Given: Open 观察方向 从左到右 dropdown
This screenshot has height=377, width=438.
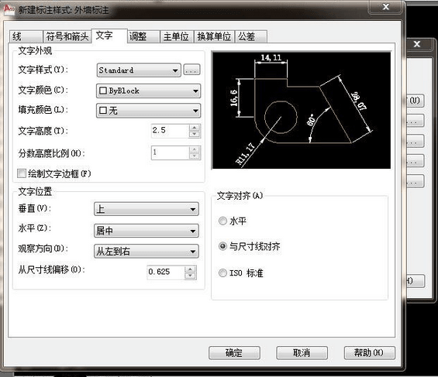Looking at the screenshot, I should point(147,252).
